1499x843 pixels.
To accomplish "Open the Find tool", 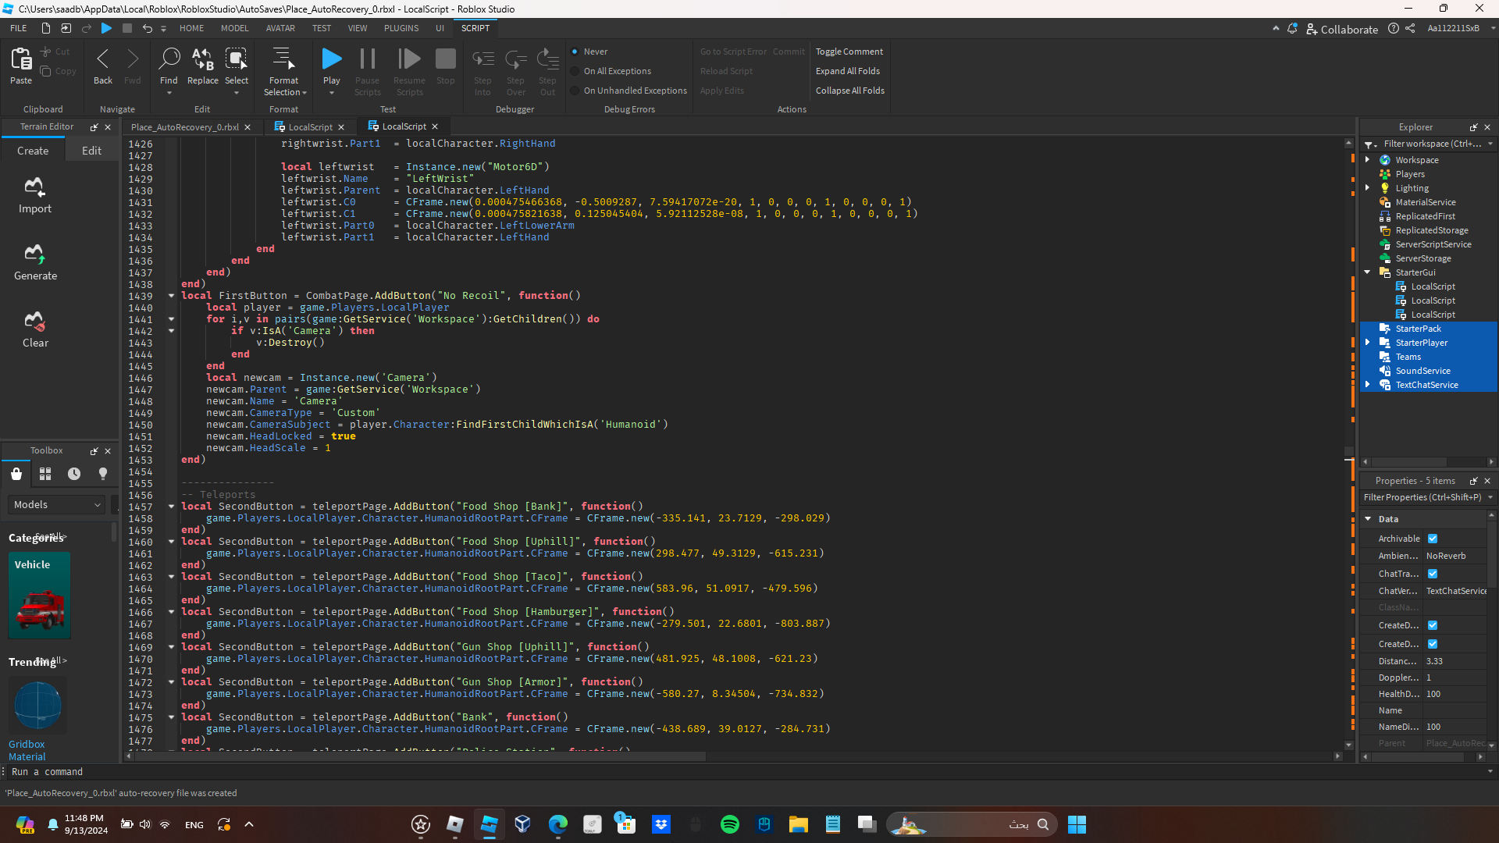I will pos(169,59).
